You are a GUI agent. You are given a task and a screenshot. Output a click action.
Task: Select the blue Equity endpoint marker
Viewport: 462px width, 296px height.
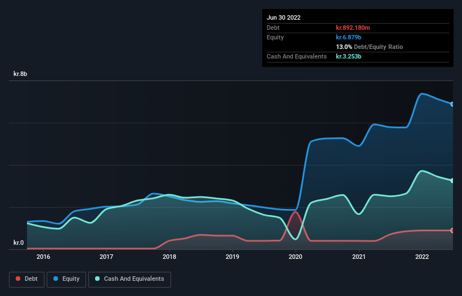tap(452, 104)
